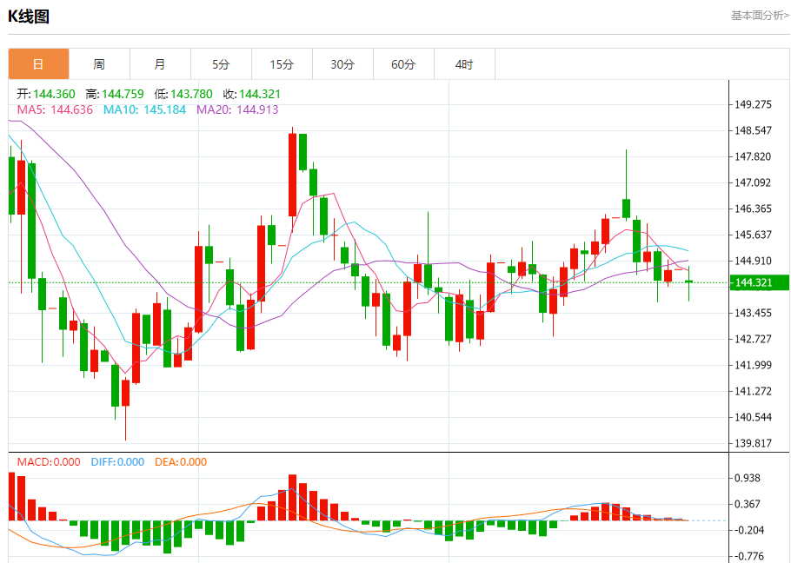Open the 30分 interval tab
The height and width of the screenshot is (563, 791).
click(343, 64)
